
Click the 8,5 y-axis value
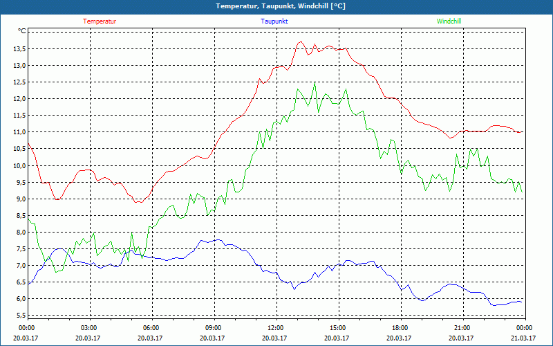21,215
